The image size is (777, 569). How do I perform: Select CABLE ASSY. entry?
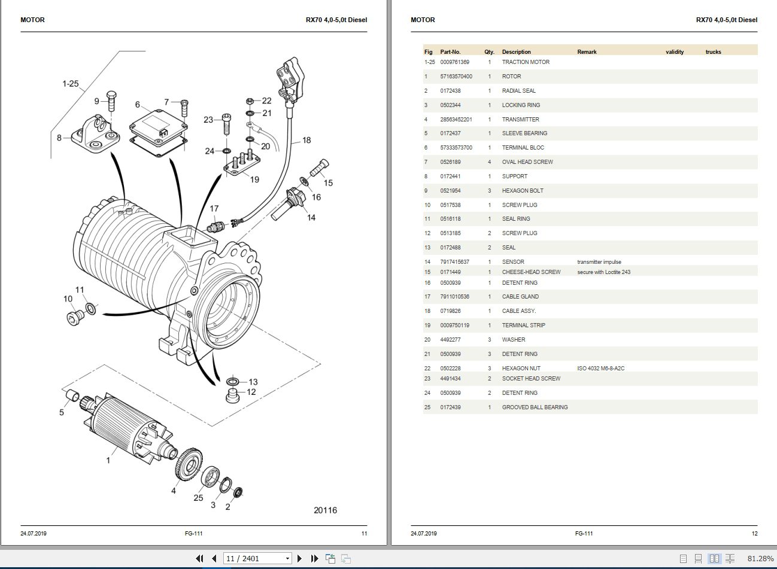tap(519, 311)
